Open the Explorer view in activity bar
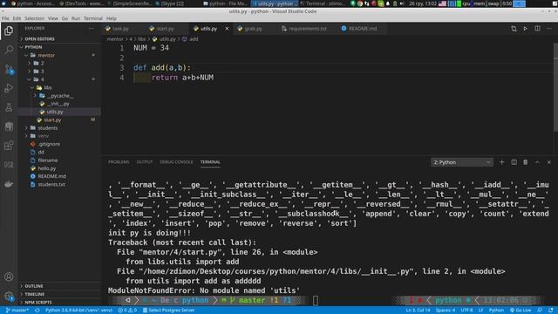This screenshot has width=558, height=314. click(x=9, y=31)
